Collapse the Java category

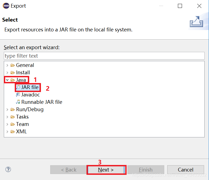click(x=7, y=80)
